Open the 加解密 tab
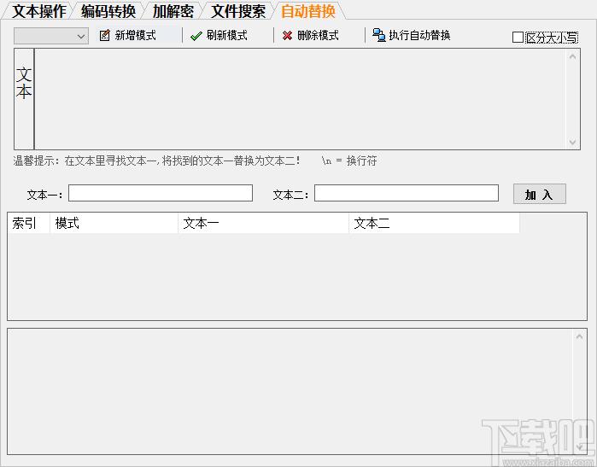597x467 pixels. [x=173, y=11]
